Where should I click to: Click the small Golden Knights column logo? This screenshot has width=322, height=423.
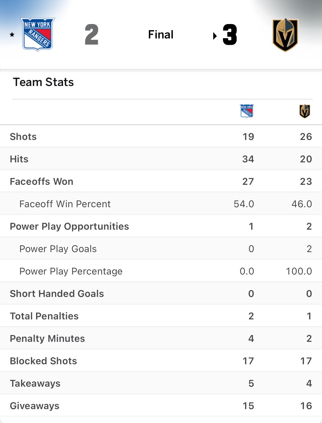[x=305, y=111]
